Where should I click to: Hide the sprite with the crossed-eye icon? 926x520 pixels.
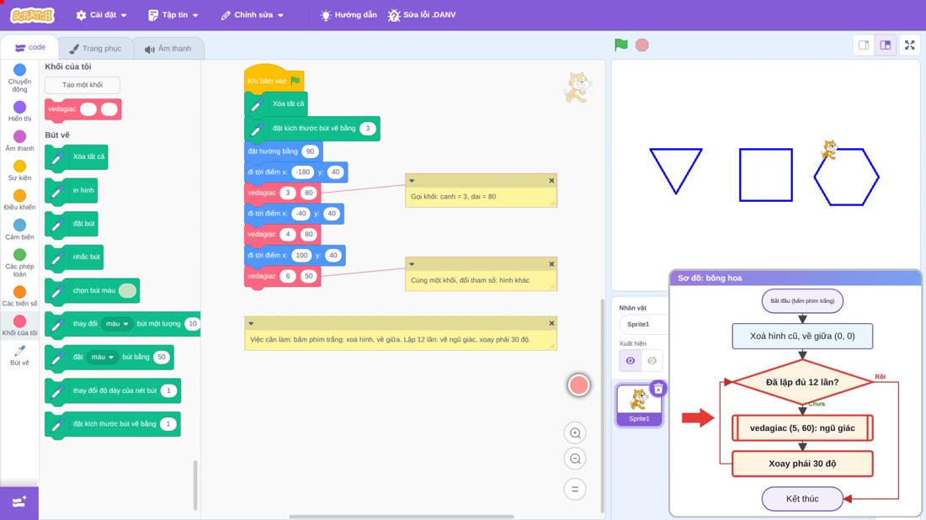pyautogui.click(x=652, y=361)
